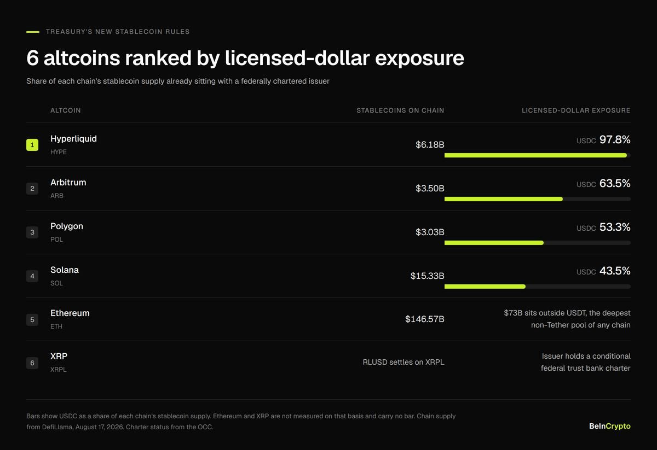This screenshot has height=450, width=657.
Task: Click the rank 3 badge for Polygon
Action: (32, 232)
